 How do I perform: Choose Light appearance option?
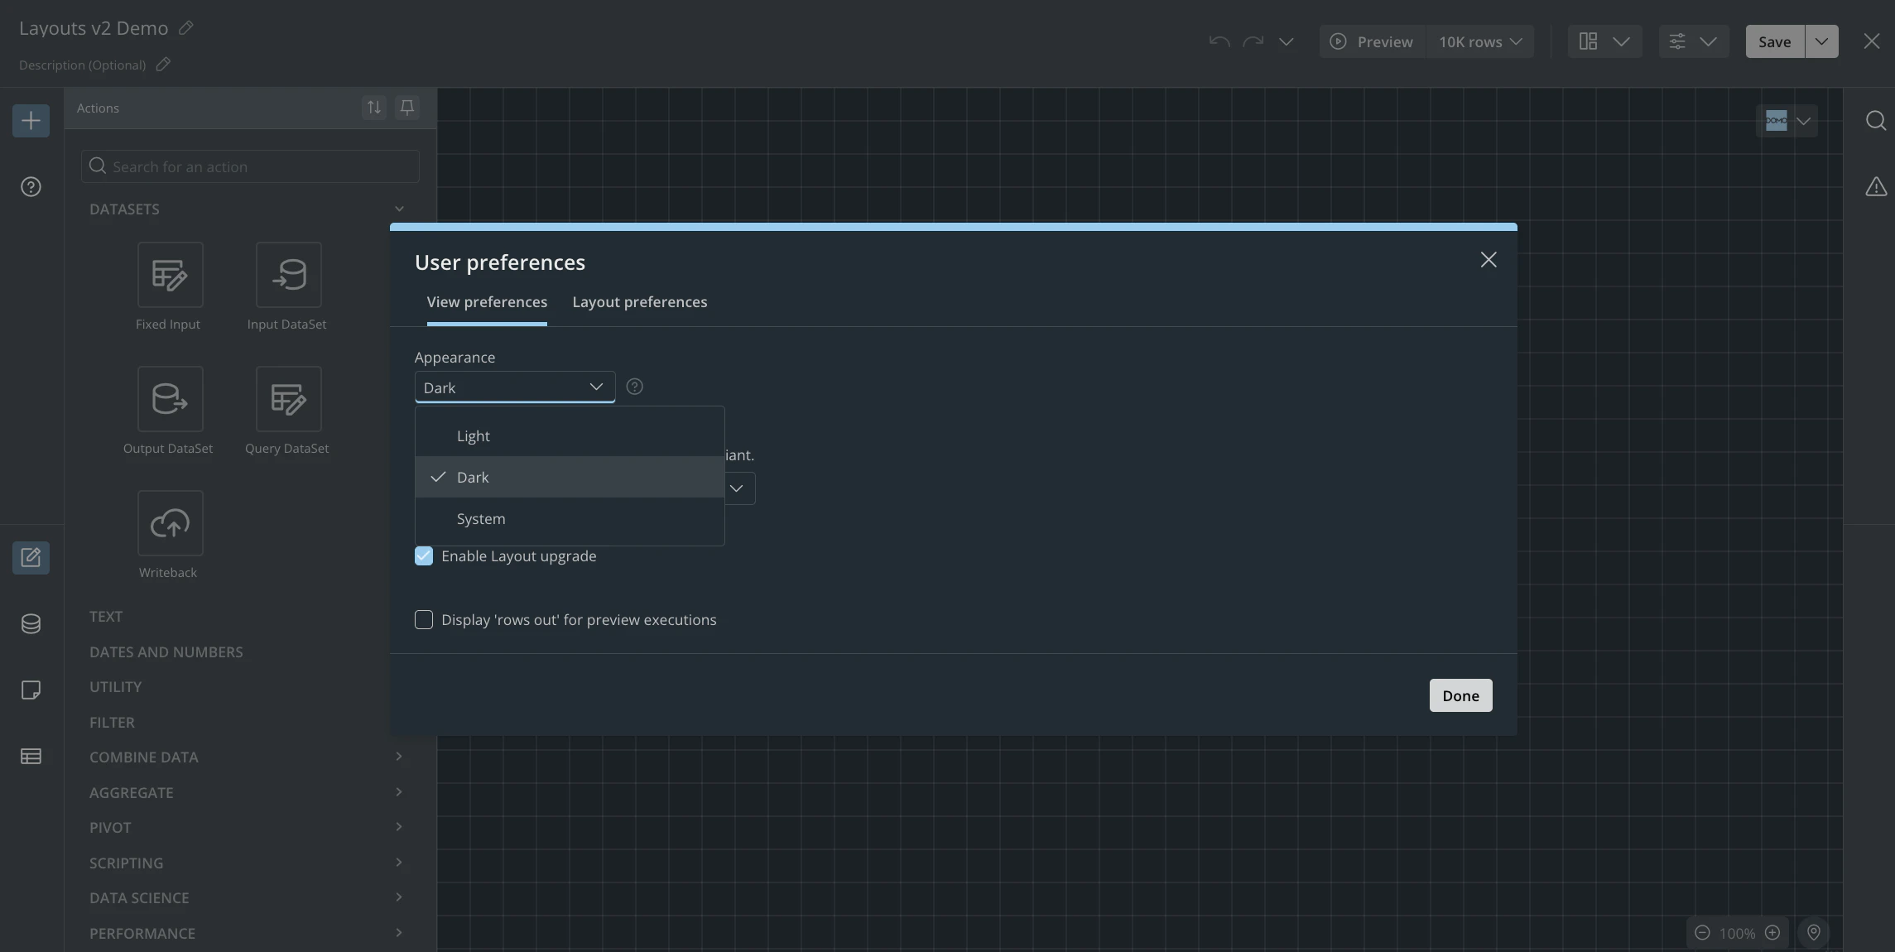click(474, 436)
